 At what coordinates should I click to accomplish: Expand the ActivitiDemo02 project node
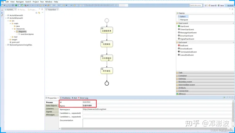pyautogui.click(x=6, y=15)
